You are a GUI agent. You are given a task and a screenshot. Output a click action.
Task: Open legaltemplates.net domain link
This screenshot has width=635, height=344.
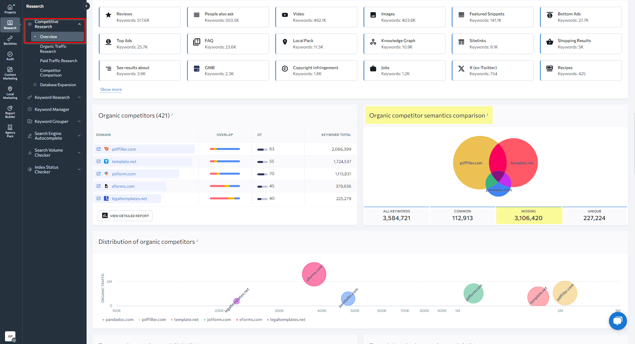click(129, 199)
